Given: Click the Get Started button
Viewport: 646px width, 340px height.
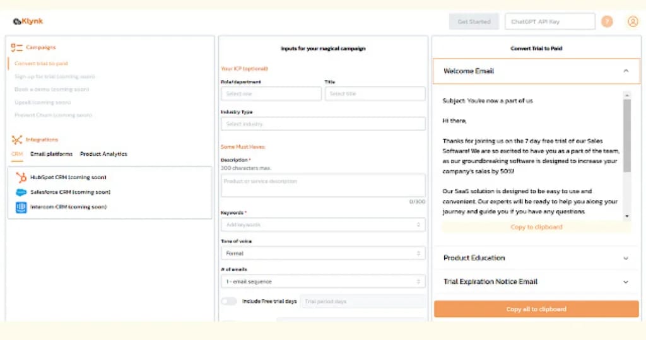Looking at the screenshot, I should point(474,21).
